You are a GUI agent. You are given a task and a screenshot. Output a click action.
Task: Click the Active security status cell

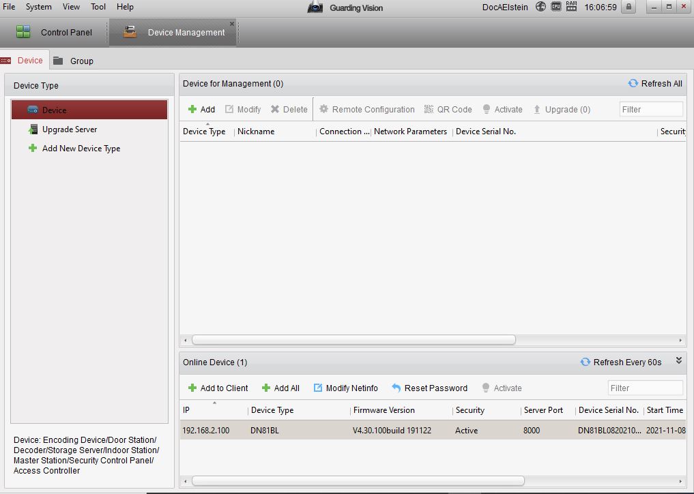[x=467, y=431]
